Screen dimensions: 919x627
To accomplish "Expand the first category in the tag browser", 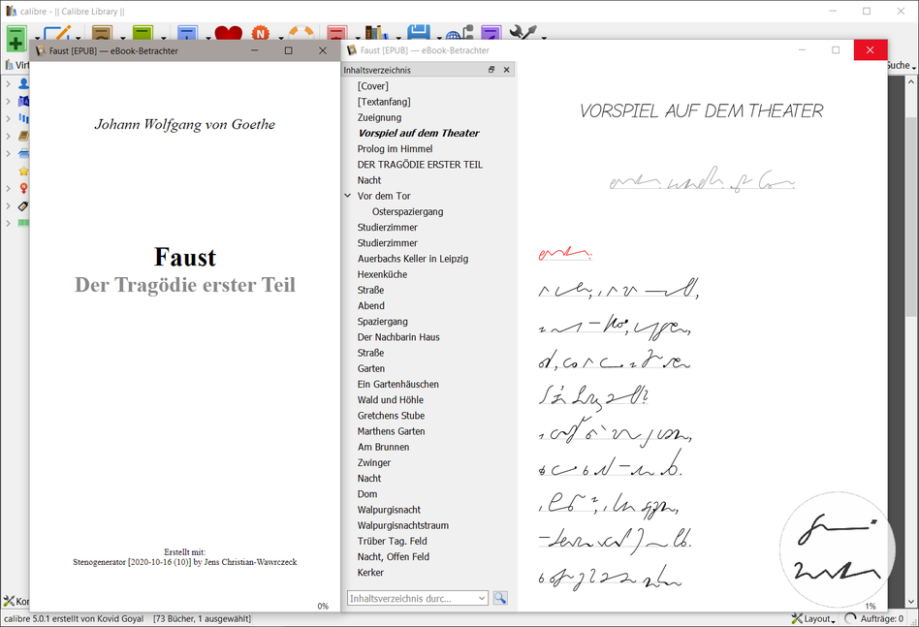I will click(x=9, y=84).
